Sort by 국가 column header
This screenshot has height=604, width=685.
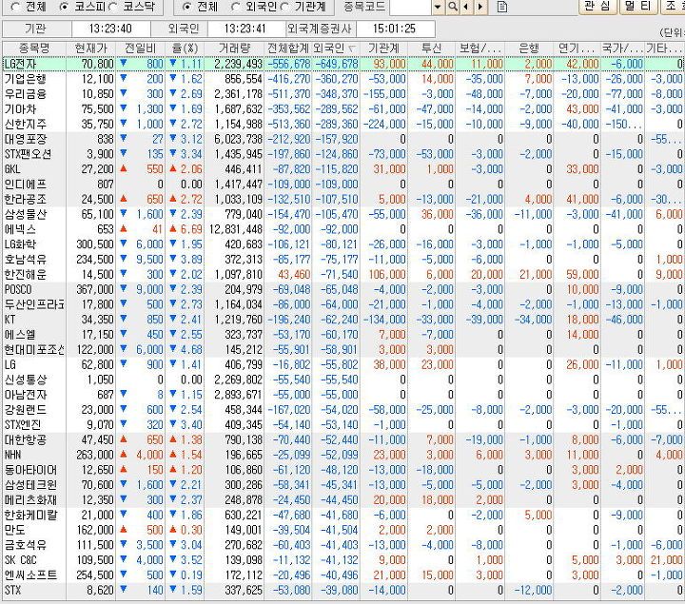[x=622, y=49]
